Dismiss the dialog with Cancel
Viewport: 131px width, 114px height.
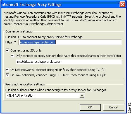click(x=114, y=107)
